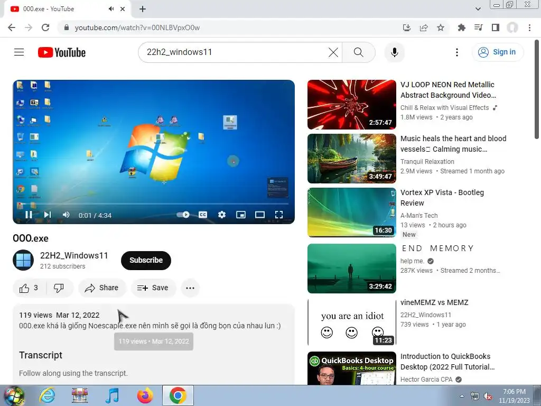
Task: Click the '119 views Mar 12, 2022' text
Action: pyautogui.click(x=59, y=315)
